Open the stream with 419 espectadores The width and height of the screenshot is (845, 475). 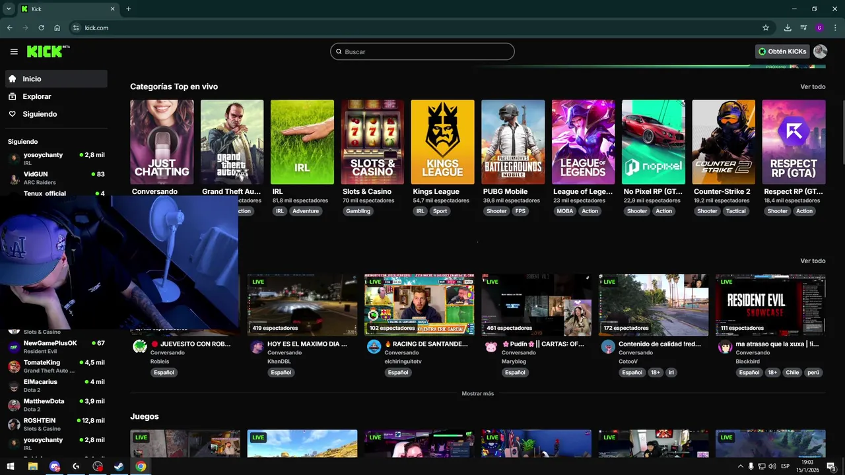coord(302,305)
